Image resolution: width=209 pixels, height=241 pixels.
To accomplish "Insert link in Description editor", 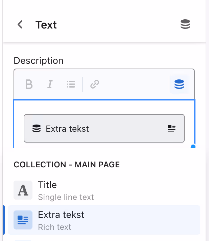I will [x=95, y=84].
